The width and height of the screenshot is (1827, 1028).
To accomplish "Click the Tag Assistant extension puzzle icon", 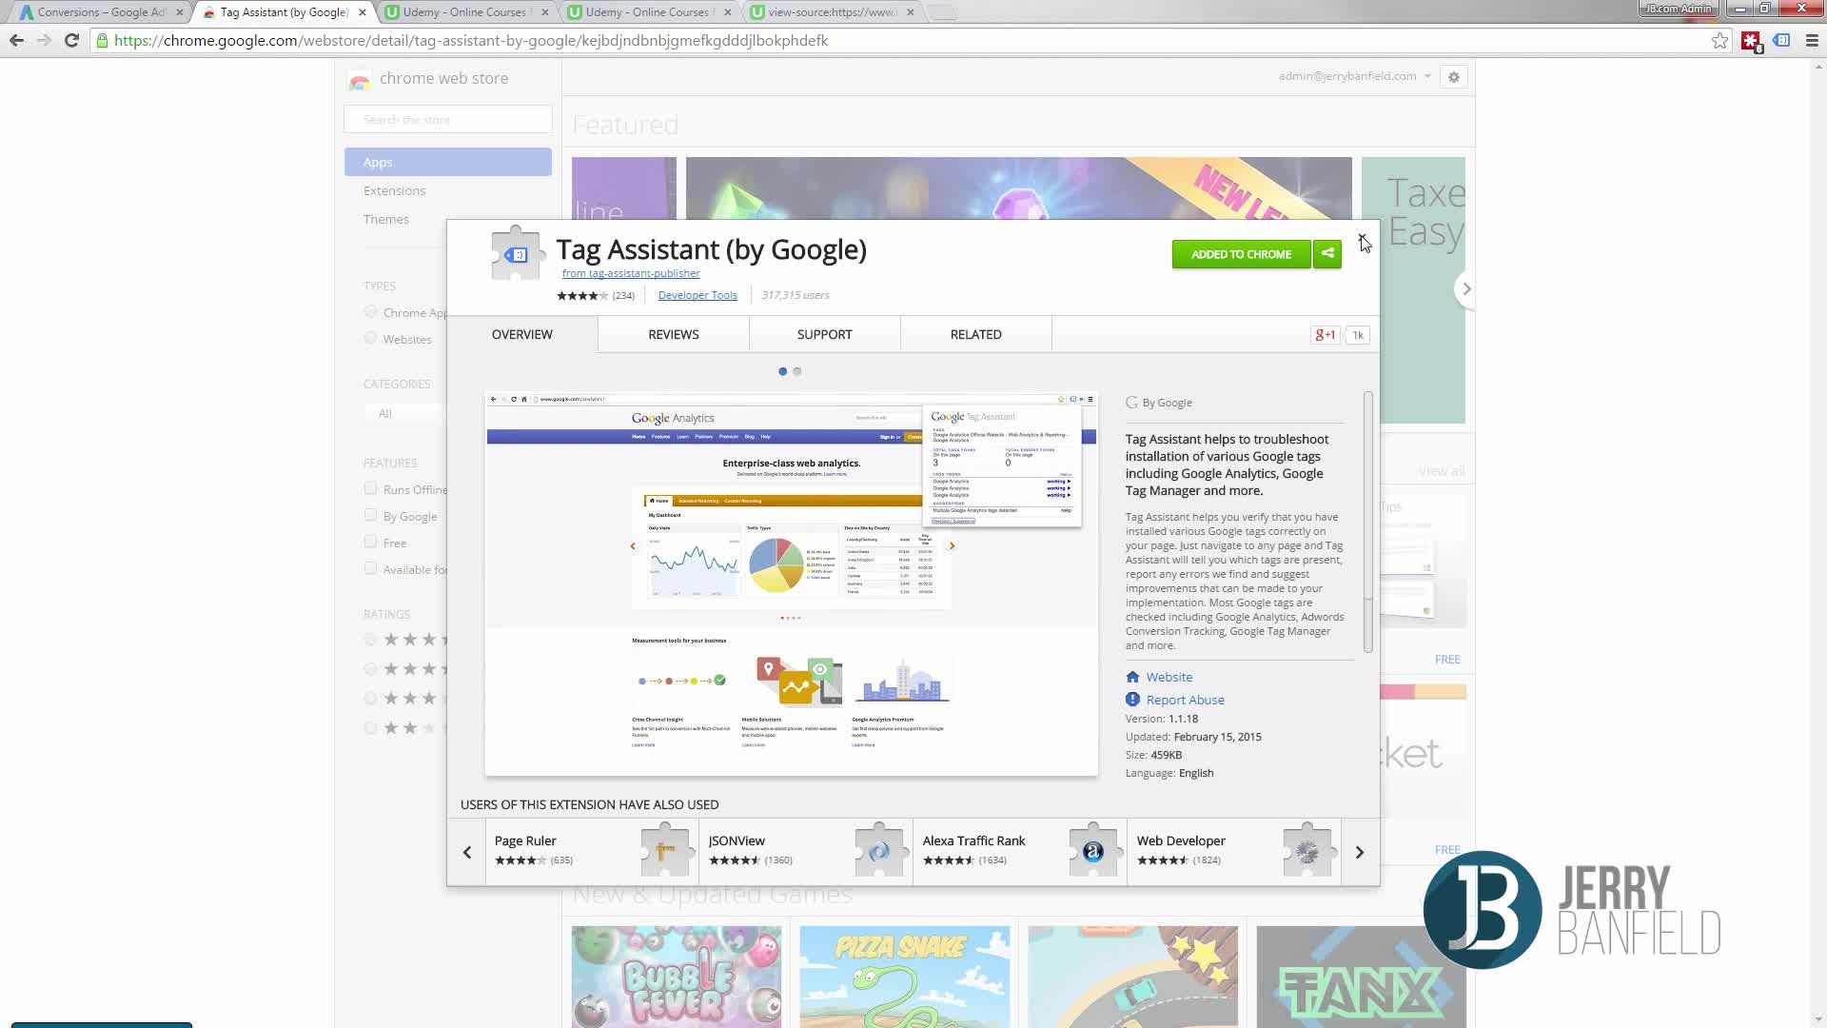I will click(516, 253).
